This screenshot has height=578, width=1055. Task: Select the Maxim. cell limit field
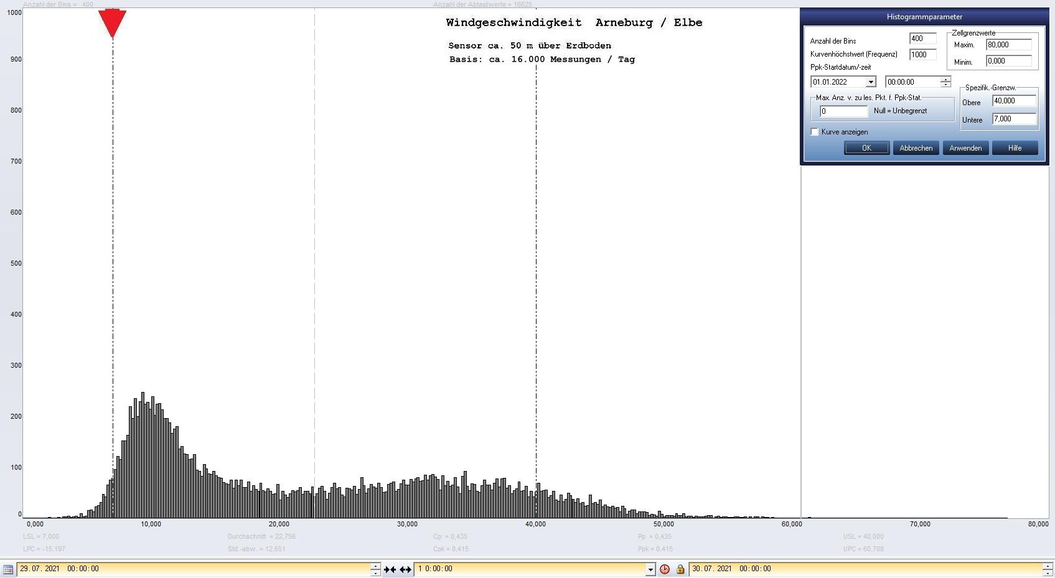pos(1008,45)
